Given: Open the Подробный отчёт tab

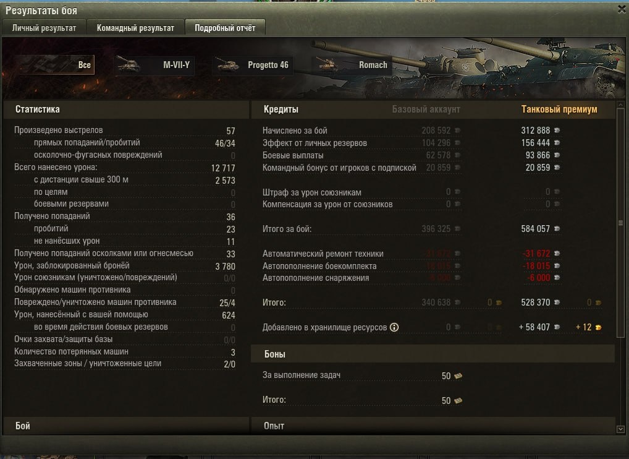Looking at the screenshot, I should point(225,28).
